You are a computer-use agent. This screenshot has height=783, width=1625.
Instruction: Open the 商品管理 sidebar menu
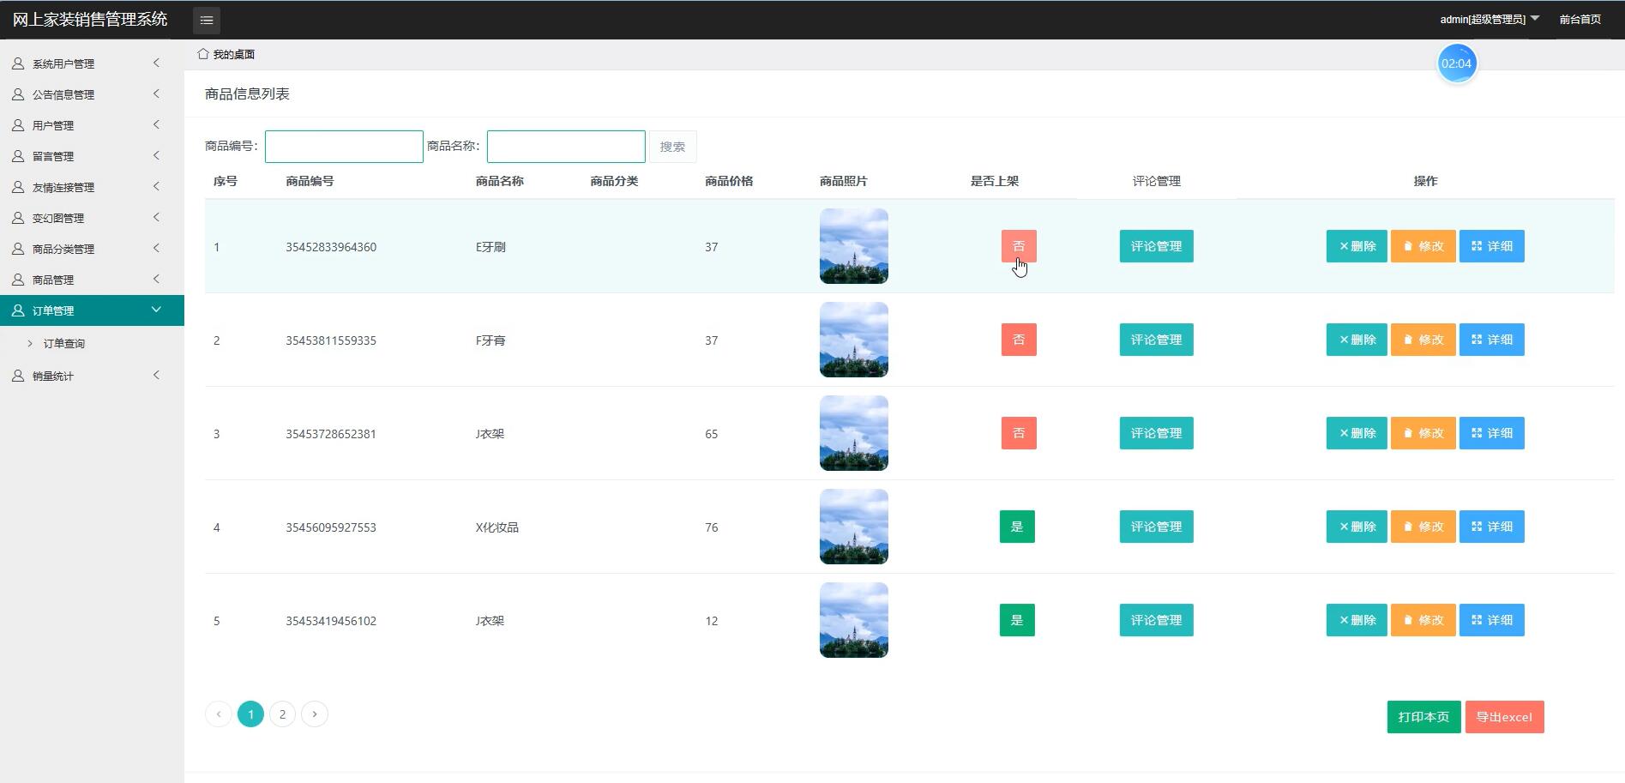click(x=92, y=280)
